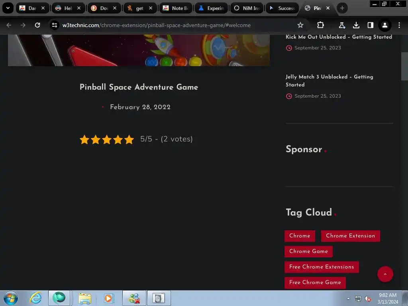Open "Jelly Match 3 Unblocked - Getting Started" post
408x306 pixels.
click(x=330, y=80)
